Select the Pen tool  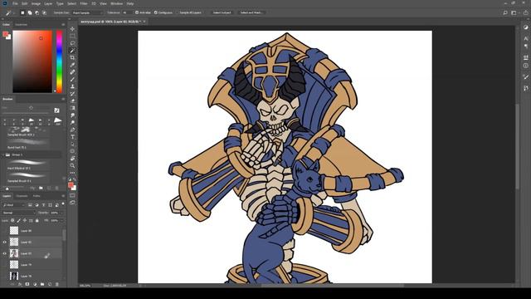[x=72, y=130]
